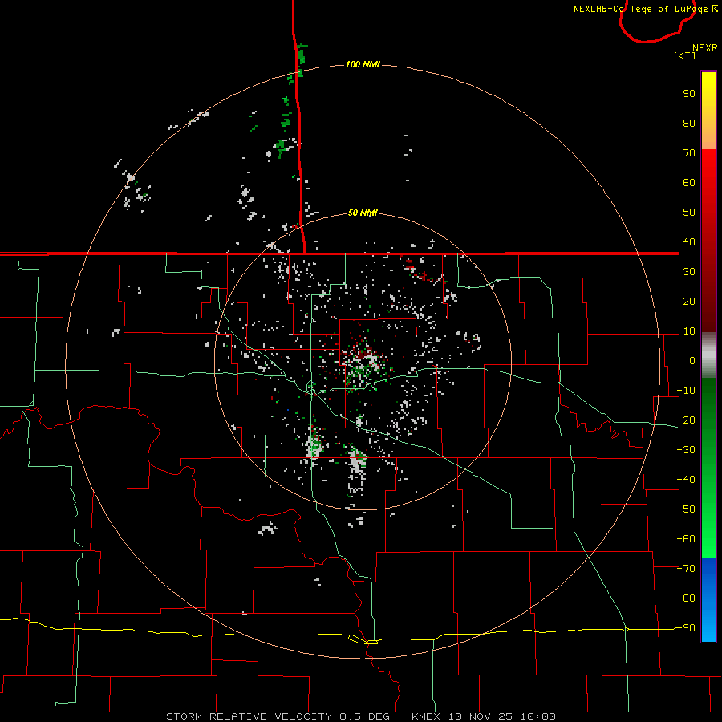The height and width of the screenshot is (722, 722).
Task: Click the -40 value on the velocity scale
Action: pyautogui.click(x=686, y=480)
